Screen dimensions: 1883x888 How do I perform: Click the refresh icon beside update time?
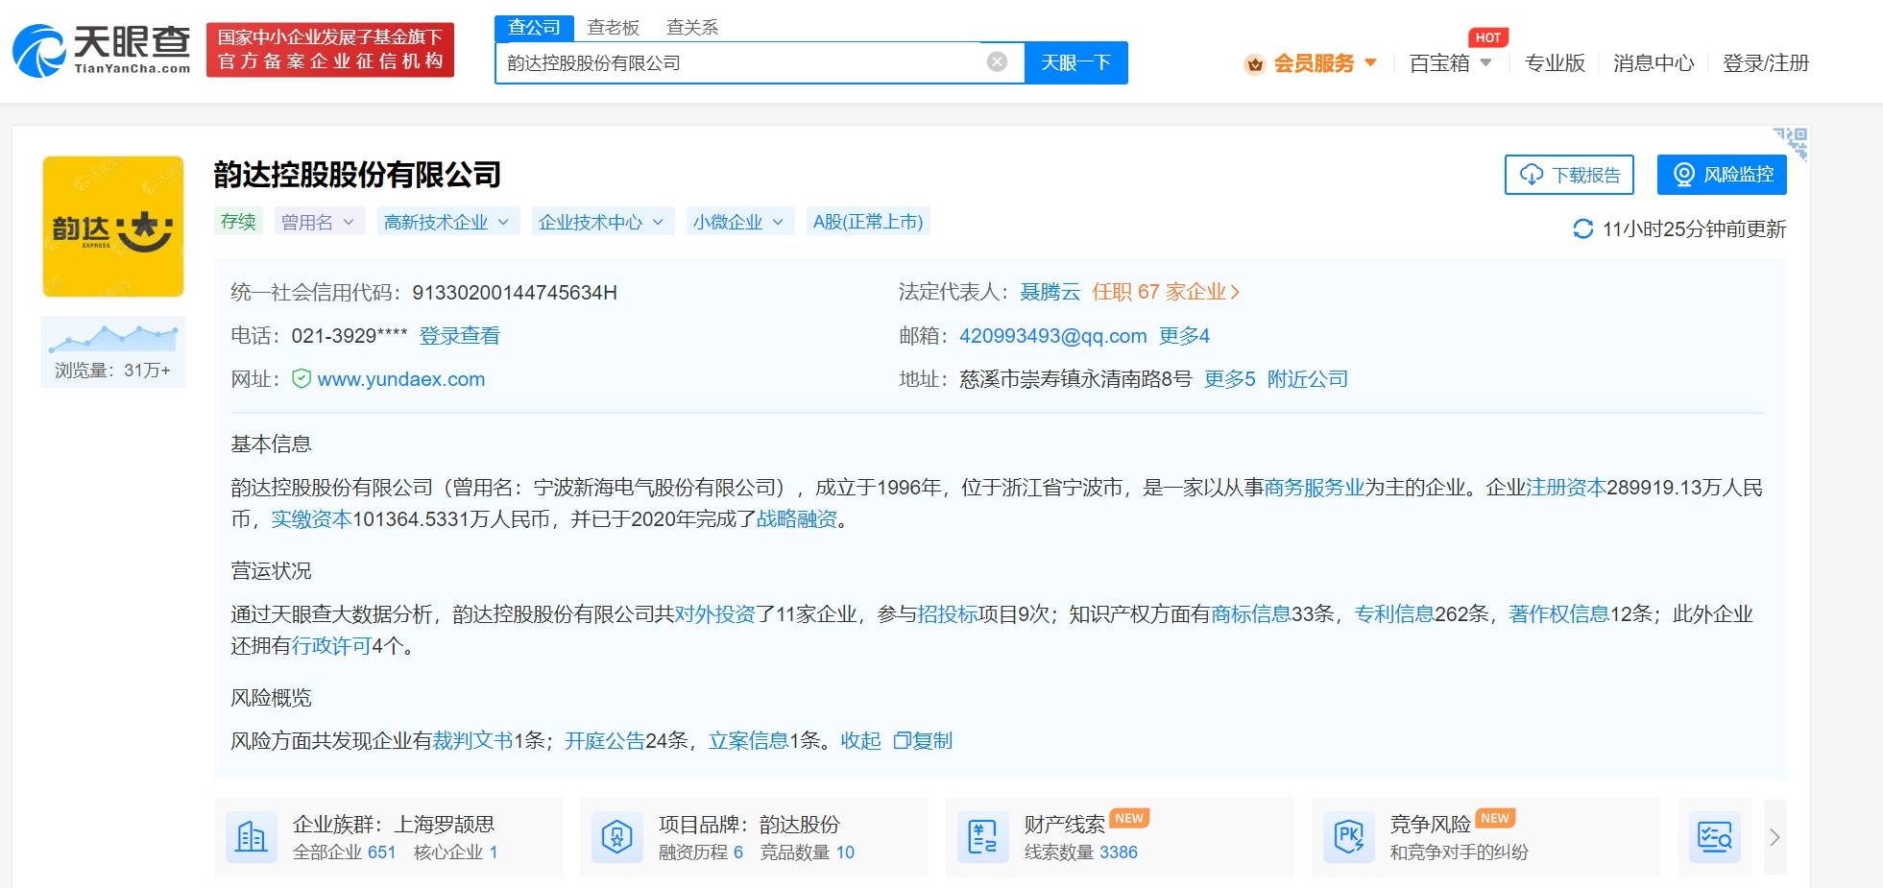1582,229
